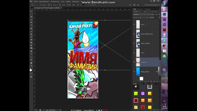Click the add layer mask icon

click(146, 81)
